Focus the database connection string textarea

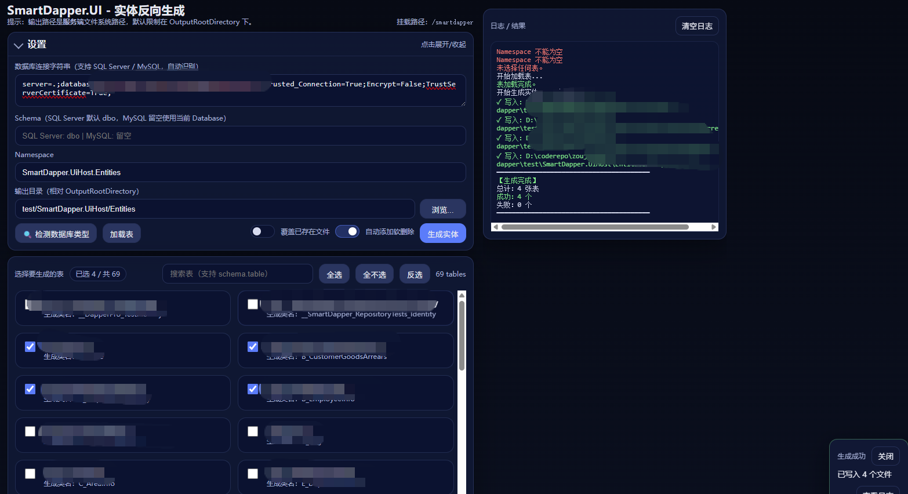pyautogui.click(x=240, y=90)
